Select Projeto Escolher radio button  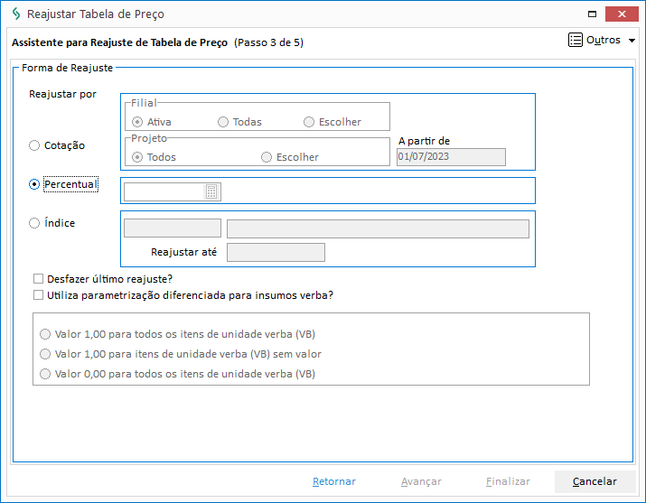267,157
